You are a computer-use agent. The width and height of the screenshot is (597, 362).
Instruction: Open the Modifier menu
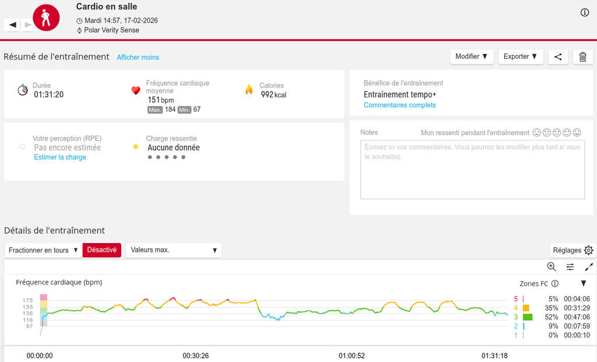(472, 57)
